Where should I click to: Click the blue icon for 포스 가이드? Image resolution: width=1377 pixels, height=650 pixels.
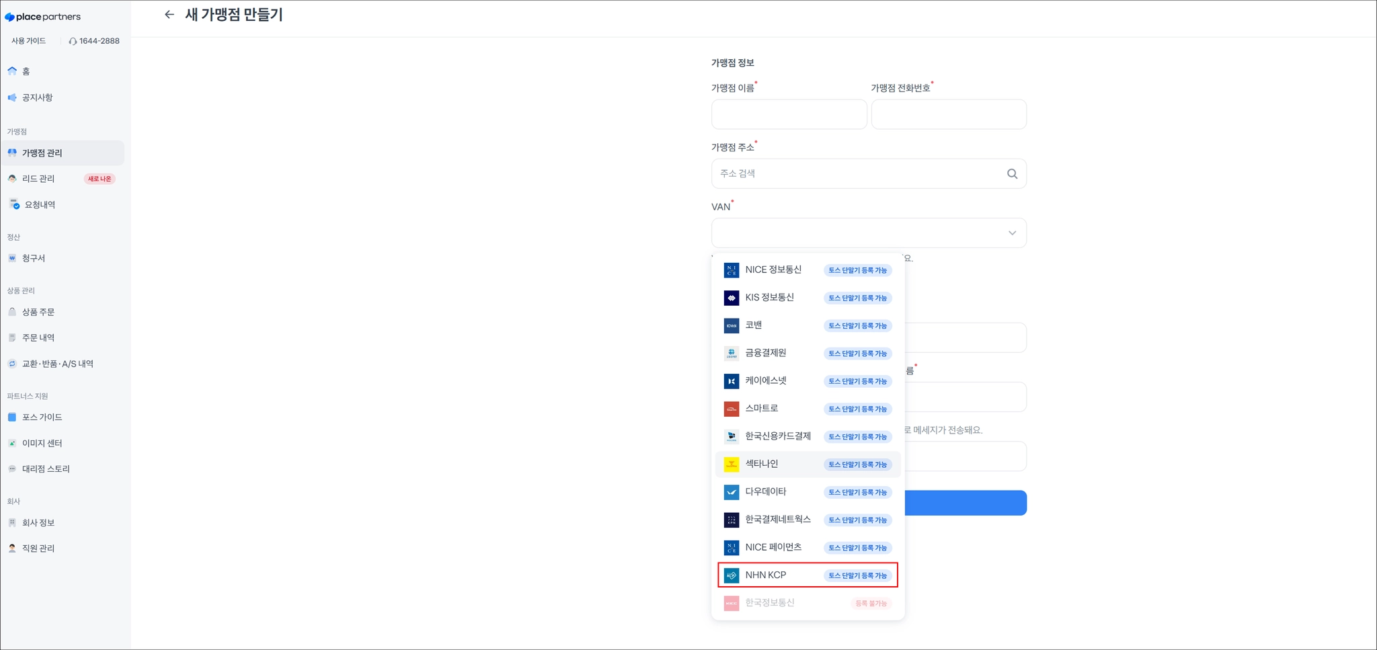point(12,417)
